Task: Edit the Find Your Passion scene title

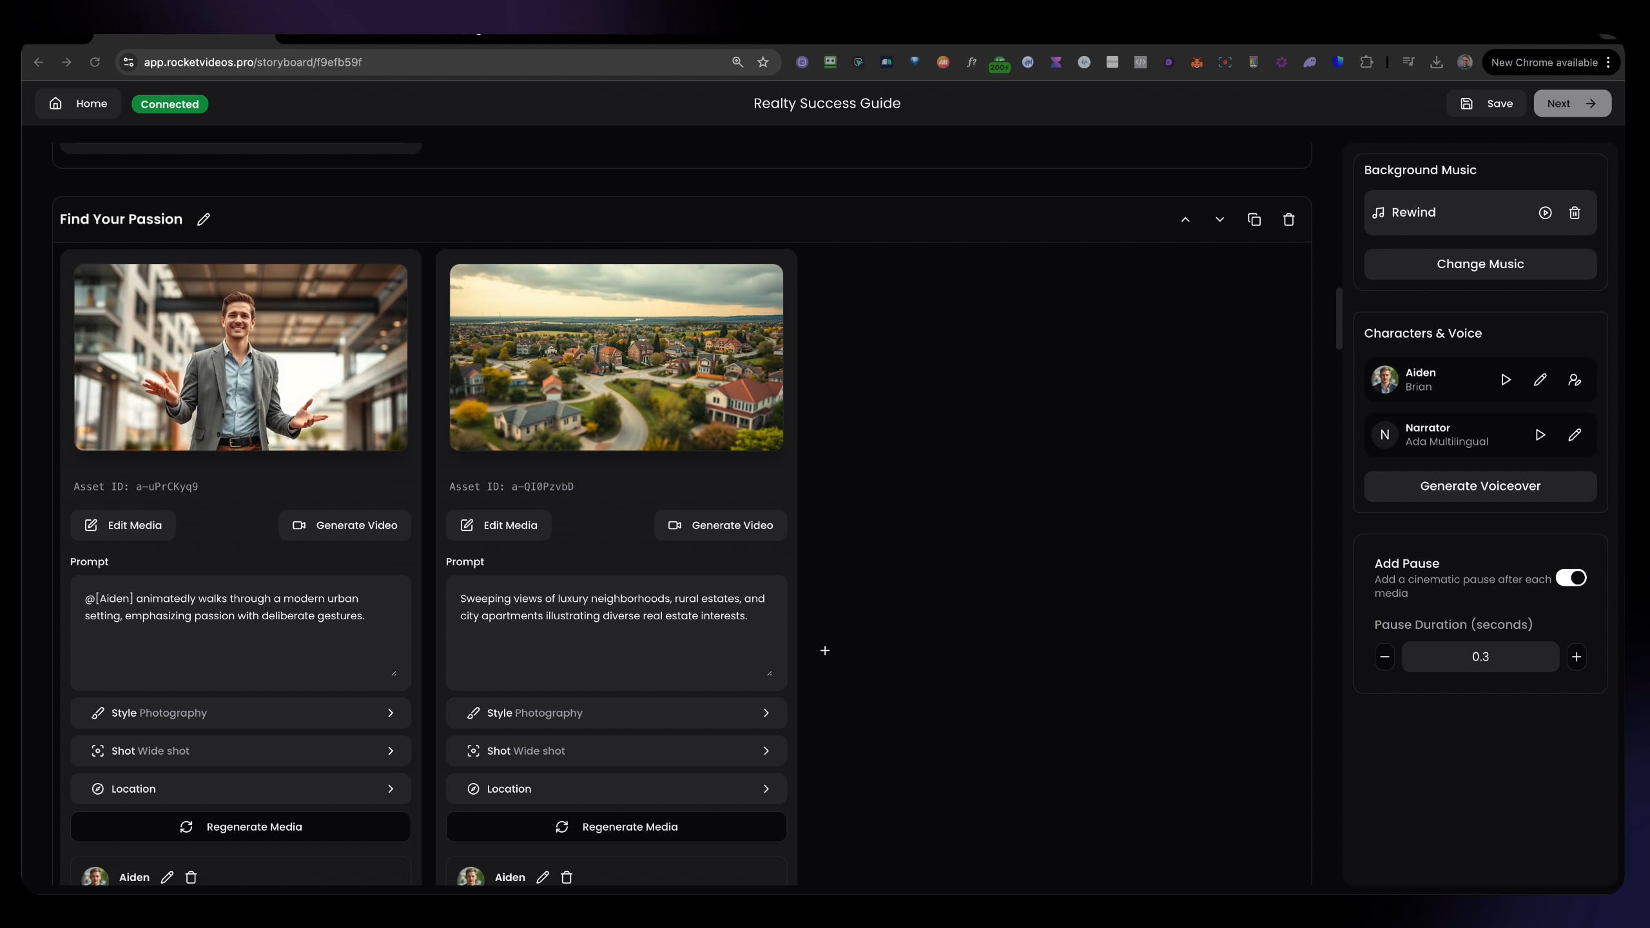Action: click(x=204, y=219)
